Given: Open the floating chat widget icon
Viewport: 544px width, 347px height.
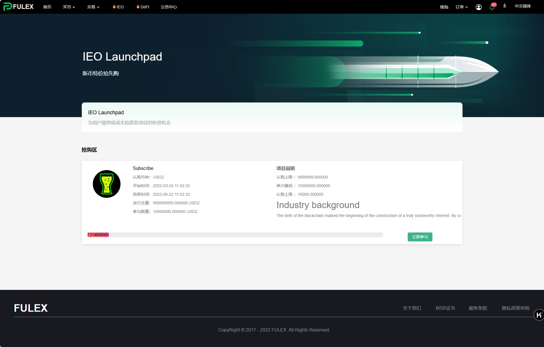Looking at the screenshot, I should coord(539,315).
